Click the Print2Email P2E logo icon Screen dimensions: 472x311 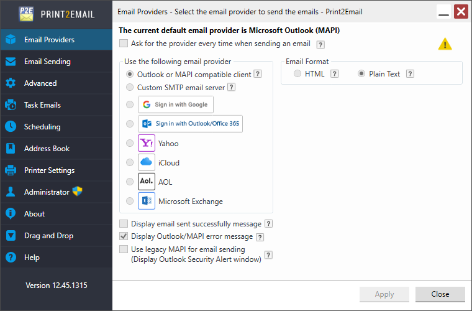[26, 14]
